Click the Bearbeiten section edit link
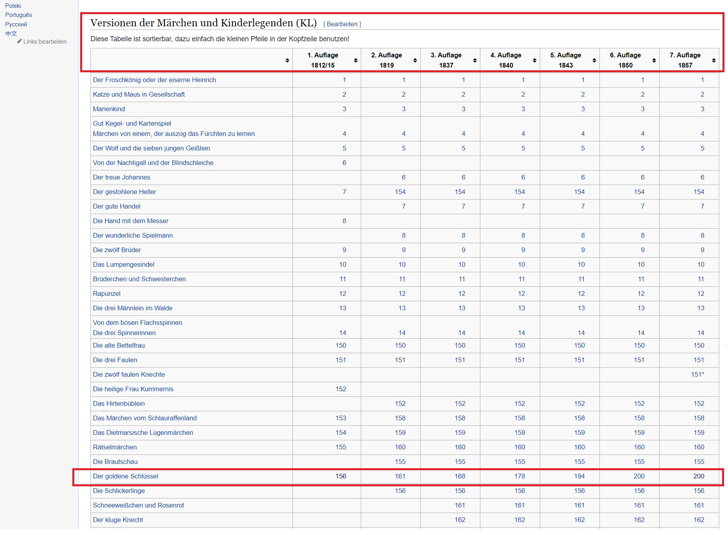 [x=342, y=24]
